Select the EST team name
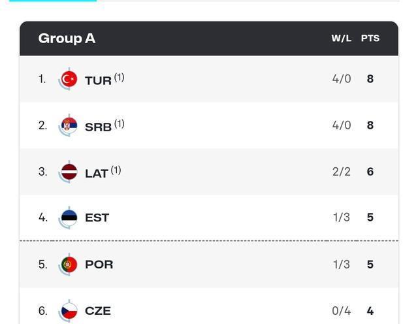 97,218
